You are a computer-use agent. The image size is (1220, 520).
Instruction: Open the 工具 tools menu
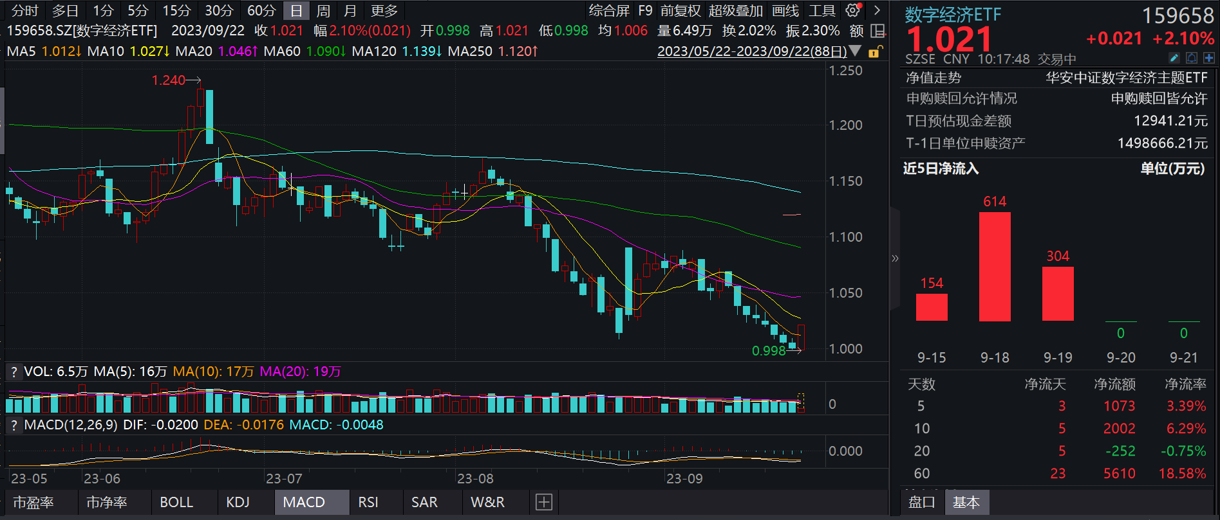tap(822, 11)
